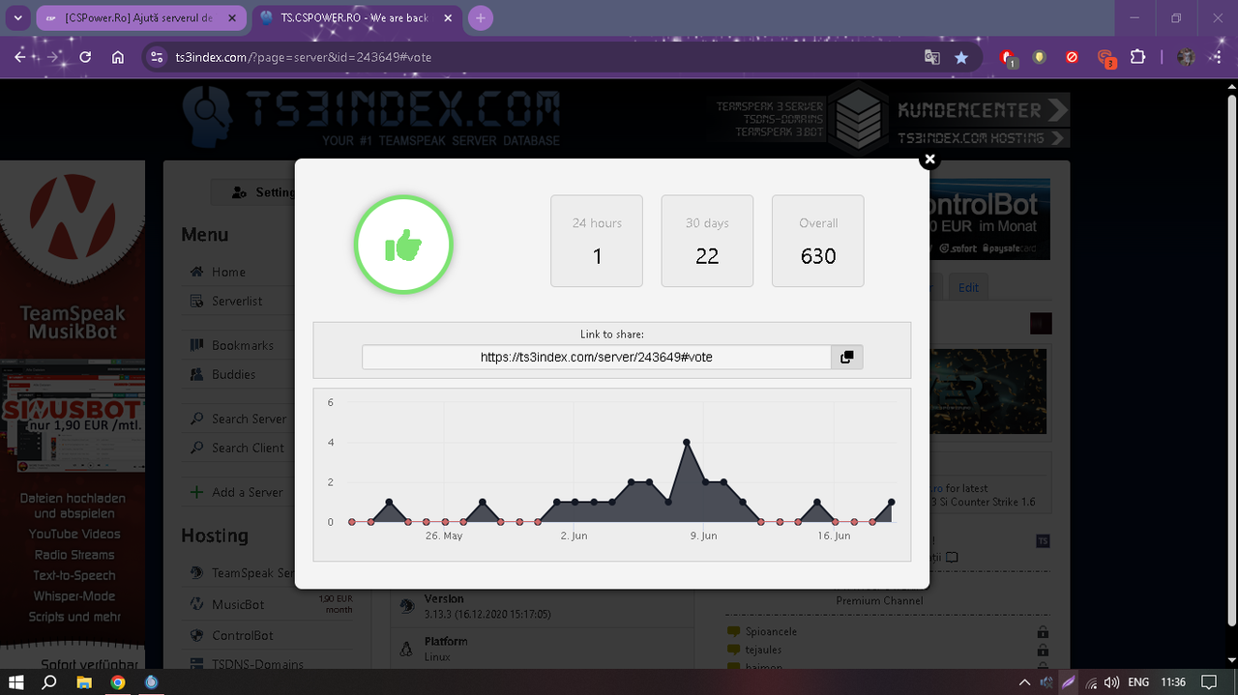The height and width of the screenshot is (695, 1238).
Task: Open Bookmarks in the sidebar menu
Action: [x=243, y=346]
